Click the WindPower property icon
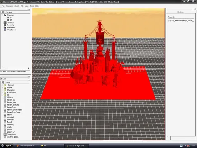Viewport: 197px width, 148px height. (x=5, y=30)
